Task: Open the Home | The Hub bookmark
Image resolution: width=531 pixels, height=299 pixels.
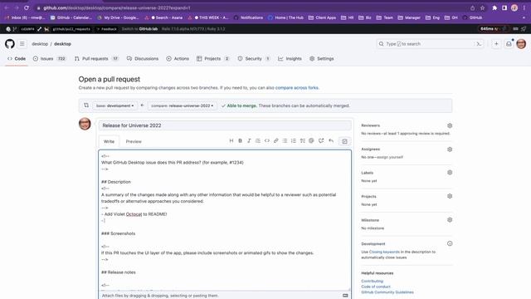Action: 285,17
